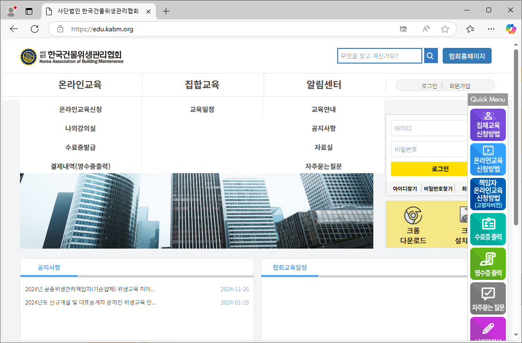Open browser Settings and more menu
The width and height of the screenshot is (522, 343).
pyautogui.click(x=491, y=29)
